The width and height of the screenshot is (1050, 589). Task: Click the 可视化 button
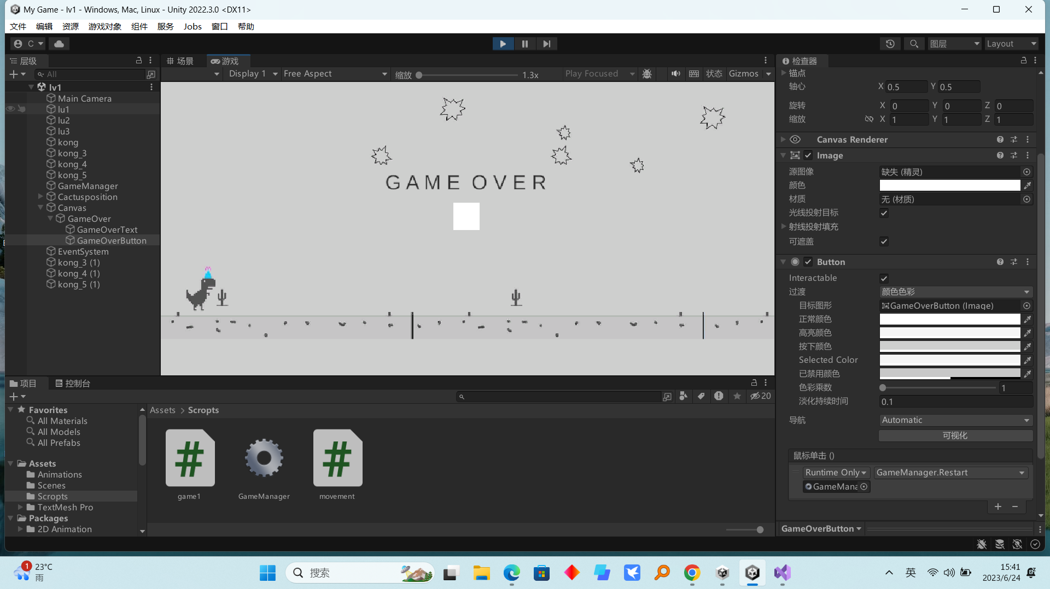tap(955, 435)
